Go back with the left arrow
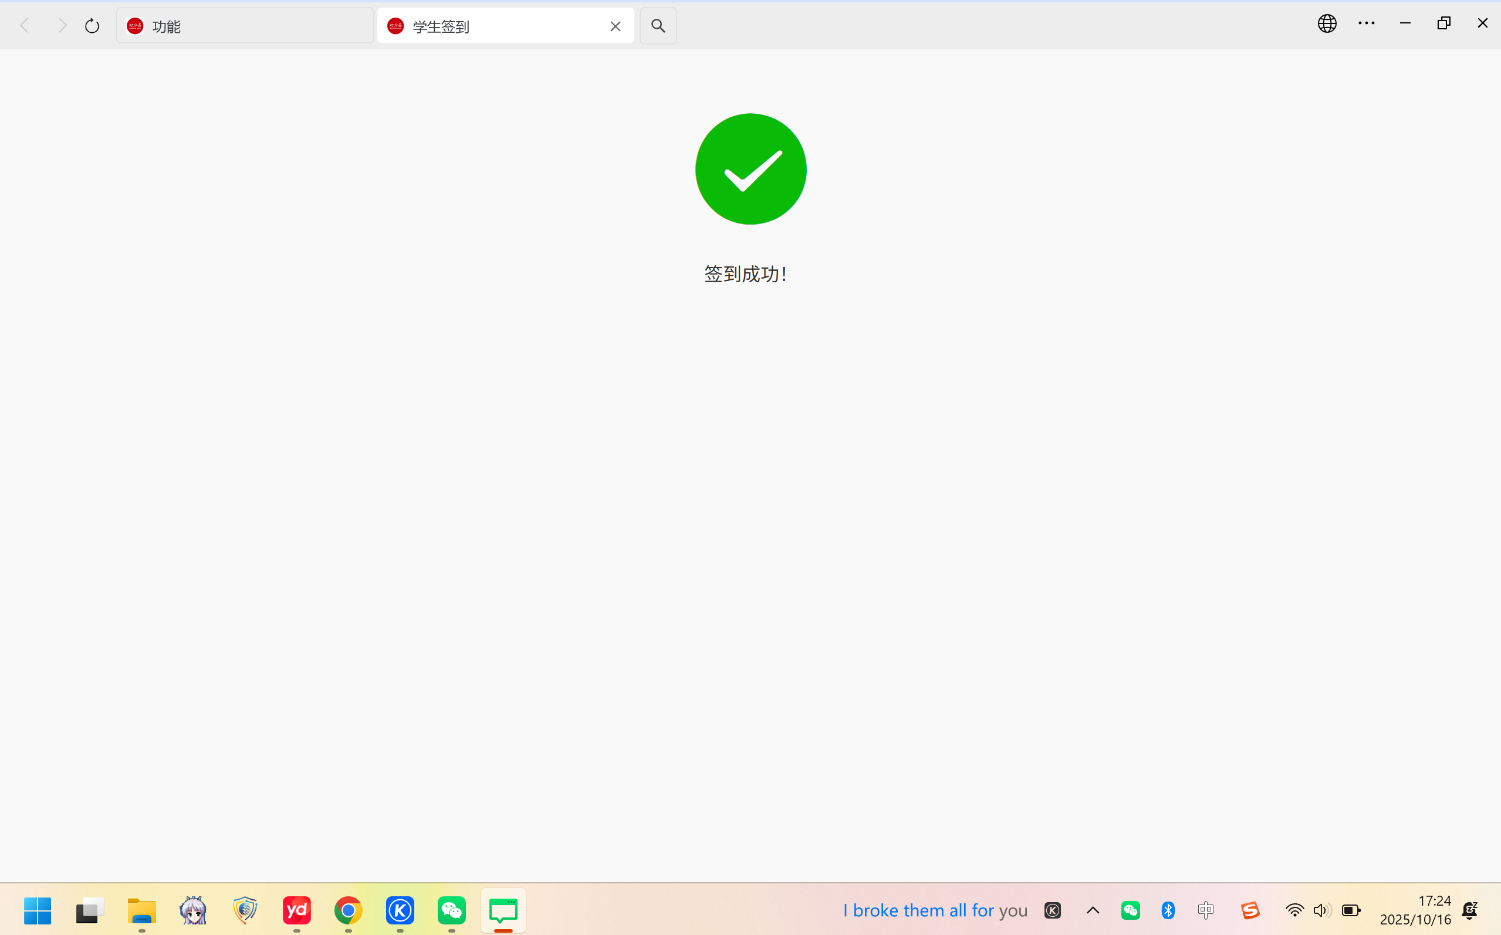 tap(25, 26)
